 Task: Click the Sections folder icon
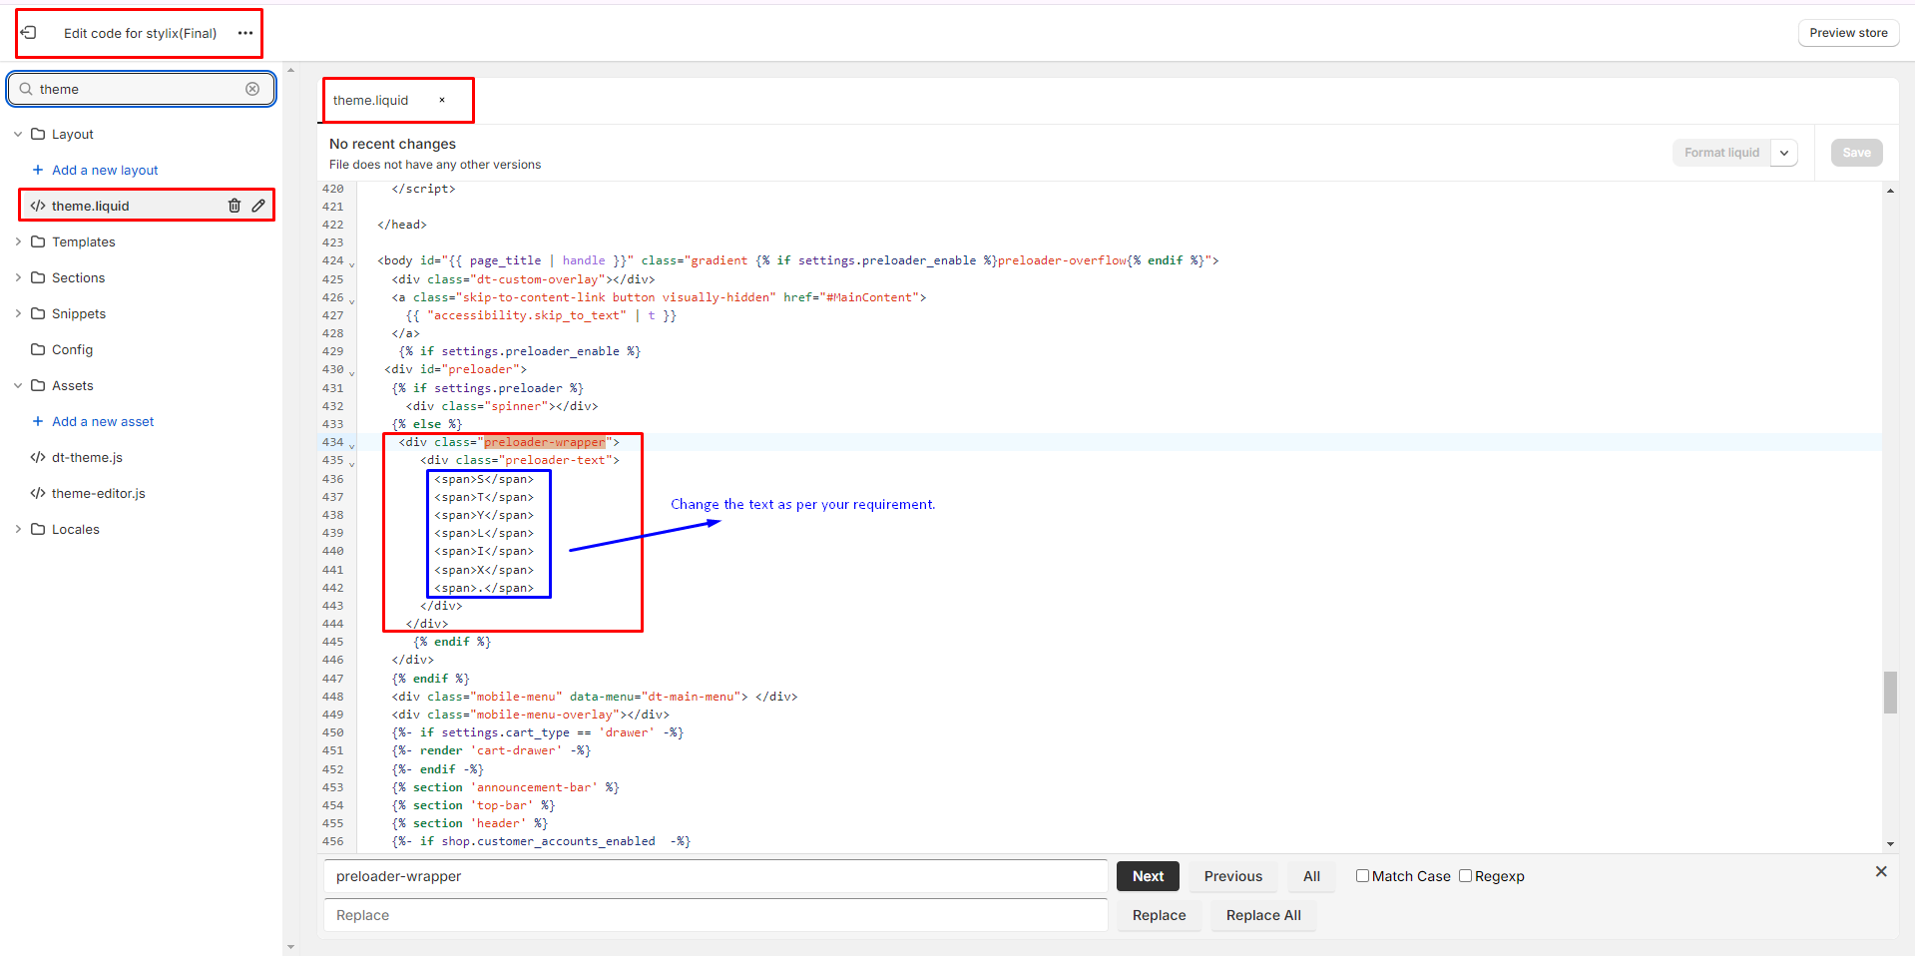point(38,277)
